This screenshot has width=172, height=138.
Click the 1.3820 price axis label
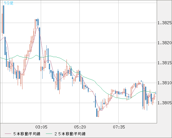(165, 43)
